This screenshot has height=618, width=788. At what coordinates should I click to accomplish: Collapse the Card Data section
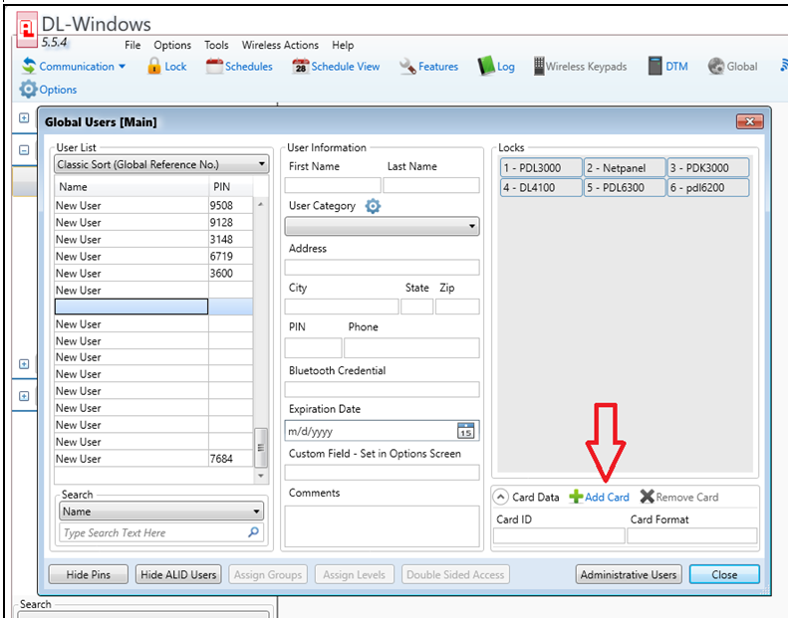pyautogui.click(x=500, y=497)
